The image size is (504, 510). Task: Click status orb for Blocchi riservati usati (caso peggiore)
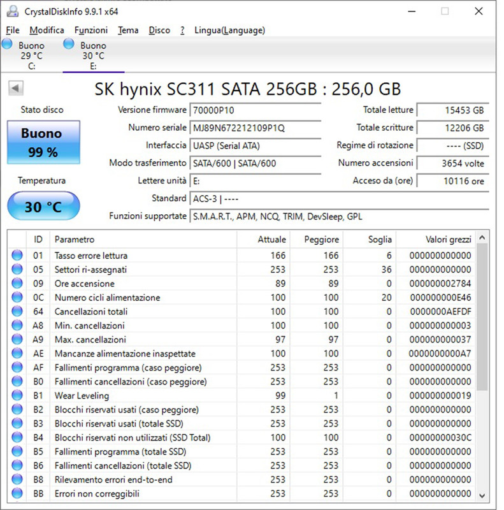pos(17,409)
